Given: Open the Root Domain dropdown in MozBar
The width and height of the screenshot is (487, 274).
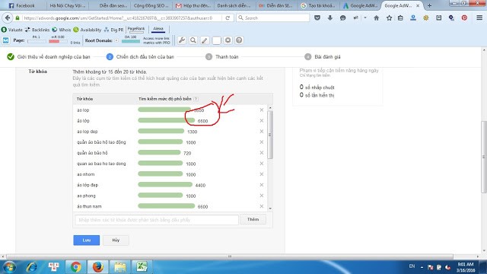Looking at the screenshot, I should coord(116,40).
